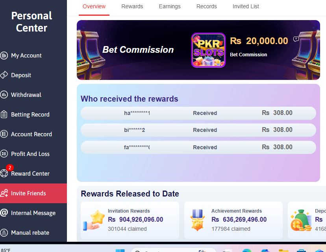Click the Betting Record clipboard icon
The height and width of the screenshot is (252, 326).
coord(4,114)
